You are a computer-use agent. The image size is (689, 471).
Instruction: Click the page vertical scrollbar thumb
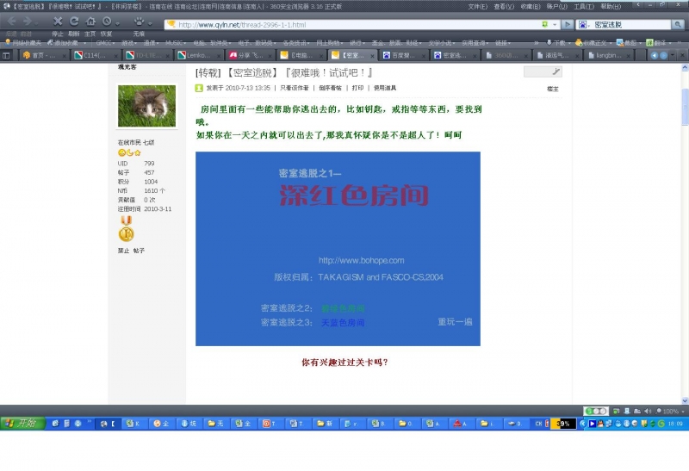[x=685, y=107]
